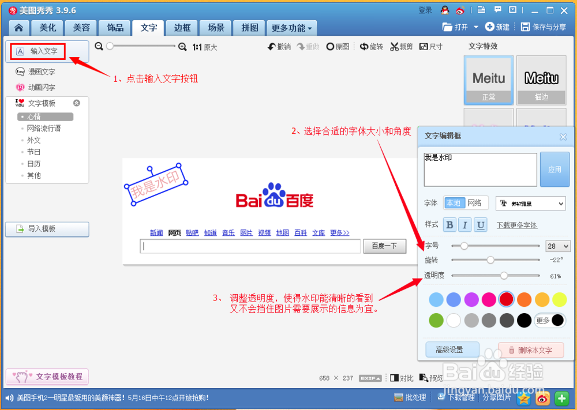Select 日历 template category

tap(34, 164)
